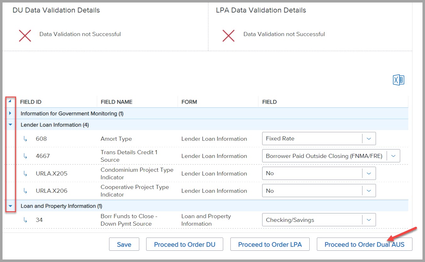Click Proceed to Order DU button
The width and height of the screenshot is (425, 262).
click(185, 244)
